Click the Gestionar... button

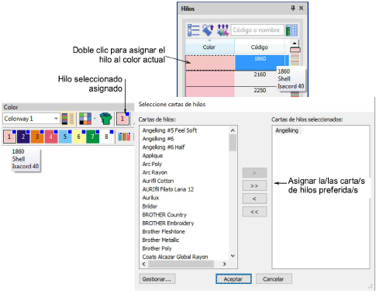point(157,279)
